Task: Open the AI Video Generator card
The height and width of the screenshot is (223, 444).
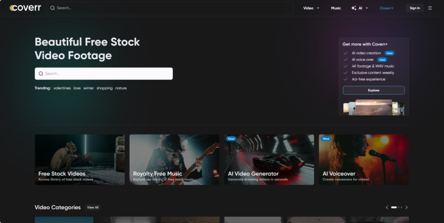Action: click(x=269, y=160)
